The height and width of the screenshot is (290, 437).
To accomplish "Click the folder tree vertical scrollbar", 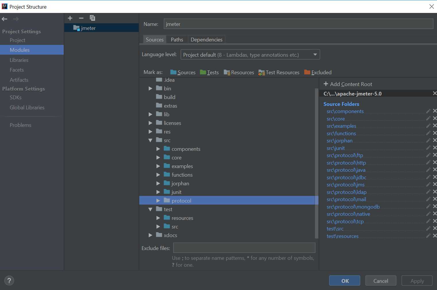I will [x=317, y=163].
